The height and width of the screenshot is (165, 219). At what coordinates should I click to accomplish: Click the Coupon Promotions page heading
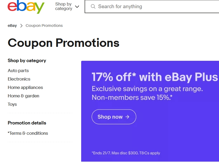pos(64,43)
